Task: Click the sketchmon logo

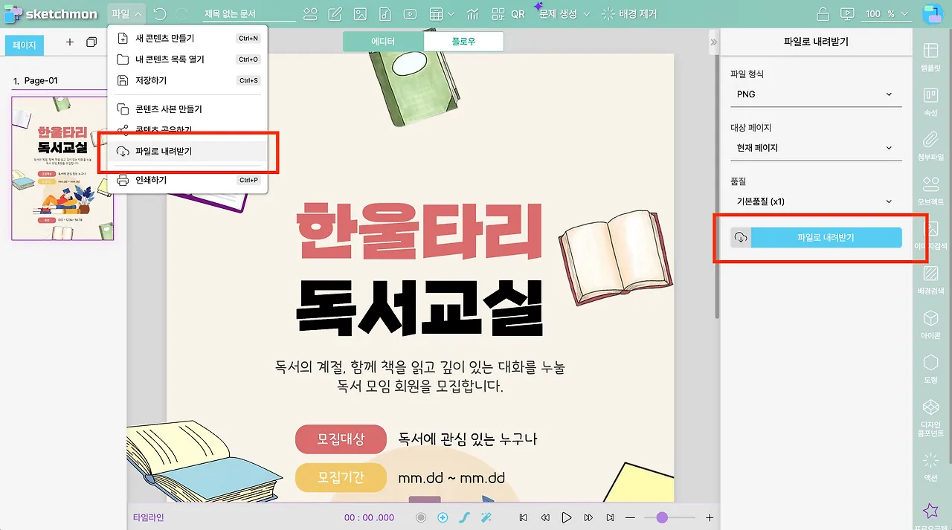Action: pos(50,14)
